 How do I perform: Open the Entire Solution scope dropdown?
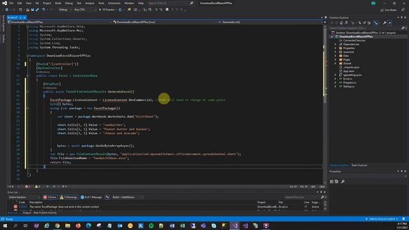pos(24,197)
